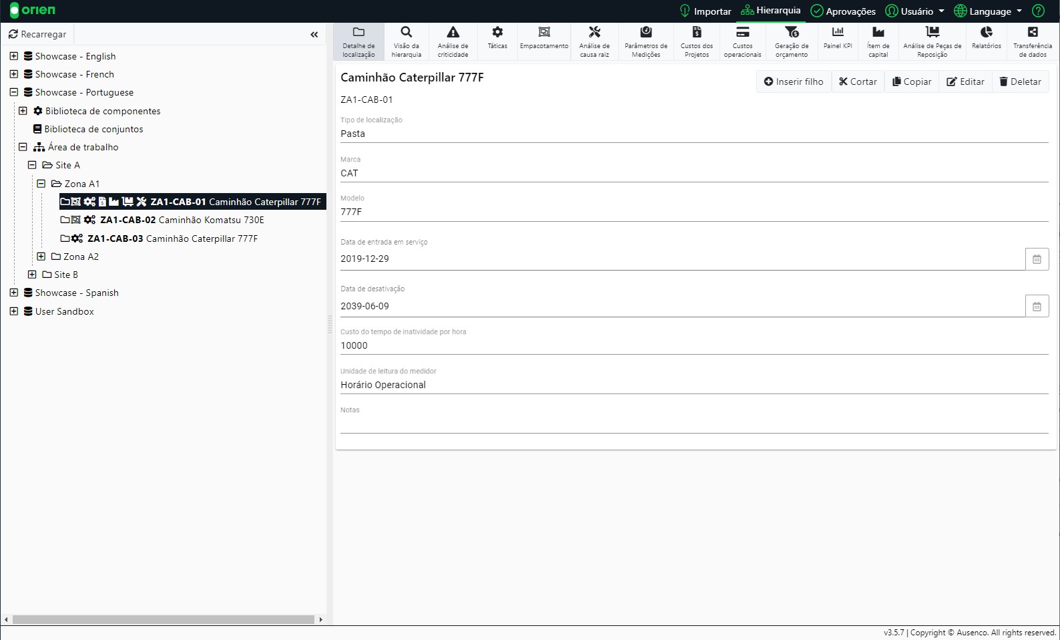Click Inserir filho button
The image size is (1060, 640).
tap(794, 82)
